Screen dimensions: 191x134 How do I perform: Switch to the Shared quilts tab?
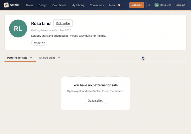click(x=49, y=58)
